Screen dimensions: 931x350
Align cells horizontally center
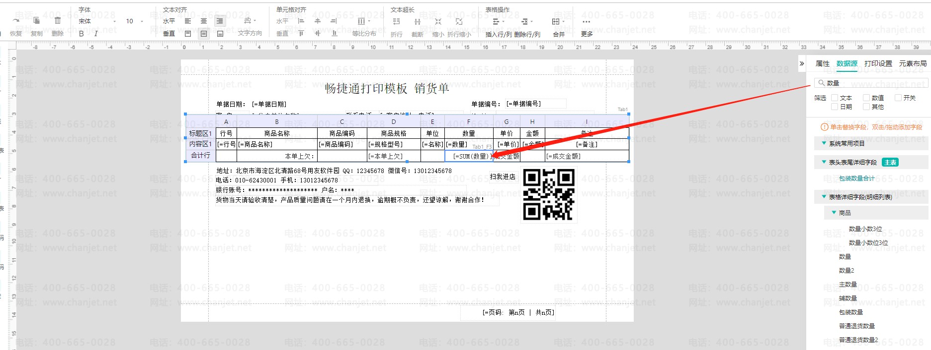(318, 21)
